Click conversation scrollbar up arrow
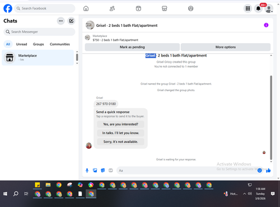Image resolution: width=280 pixels, height=207 pixels. 271,55
